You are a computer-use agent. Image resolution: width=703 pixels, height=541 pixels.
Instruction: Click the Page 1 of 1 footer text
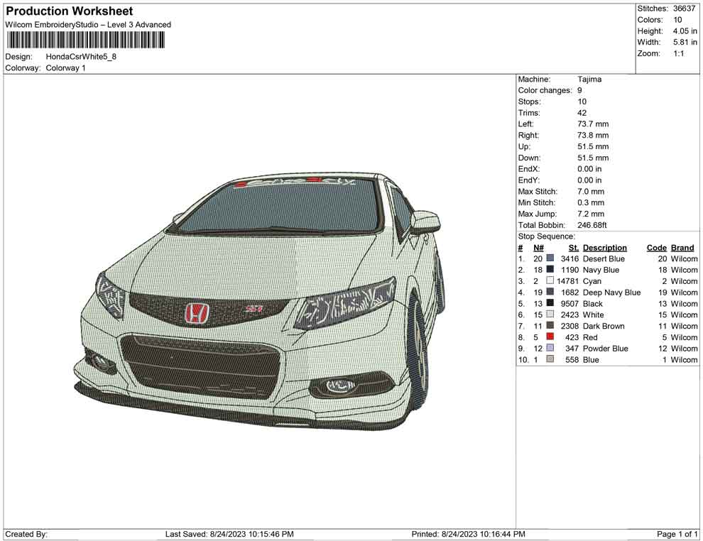pos(677,534)
